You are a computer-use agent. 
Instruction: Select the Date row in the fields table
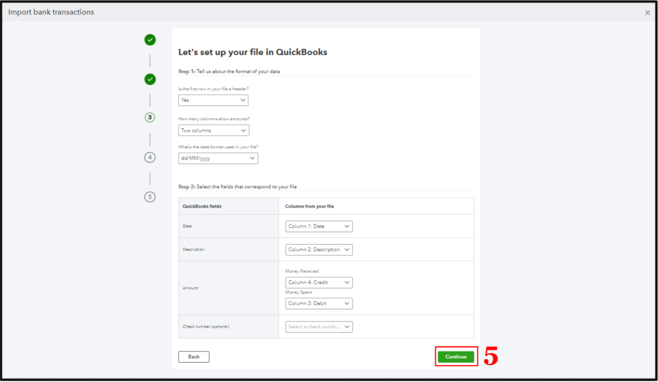tap(187, 226)
